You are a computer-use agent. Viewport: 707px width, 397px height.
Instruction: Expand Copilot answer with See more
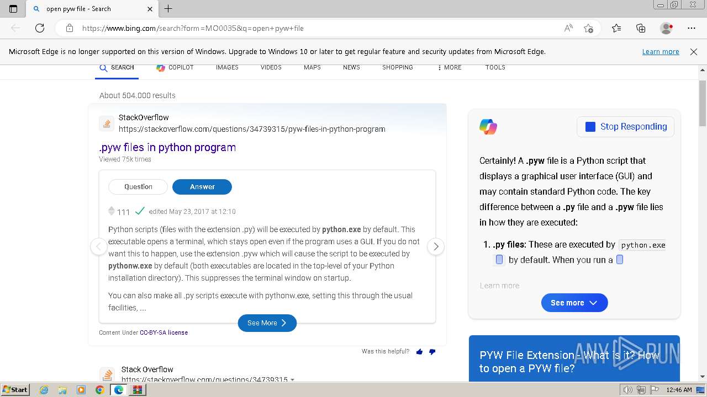point(574,303)
